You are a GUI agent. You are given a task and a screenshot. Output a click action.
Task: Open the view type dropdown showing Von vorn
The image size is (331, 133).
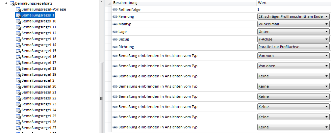tap(326, 56)
